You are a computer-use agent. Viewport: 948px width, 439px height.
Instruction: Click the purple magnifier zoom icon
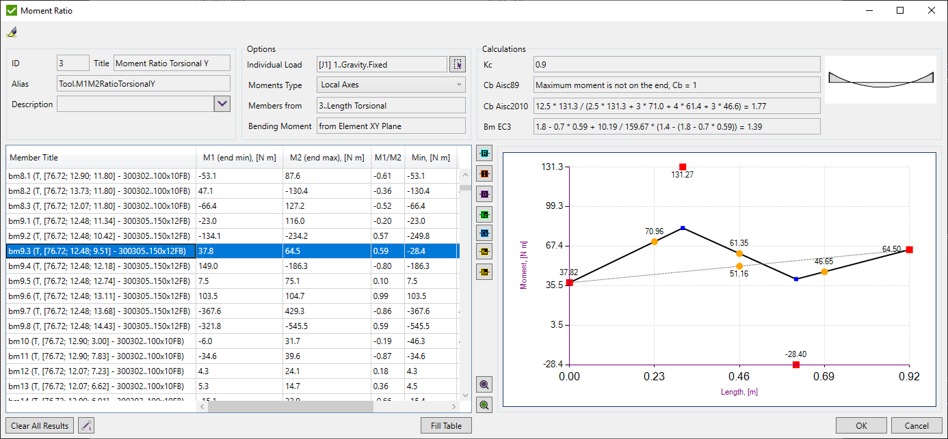tap(484, 386)
